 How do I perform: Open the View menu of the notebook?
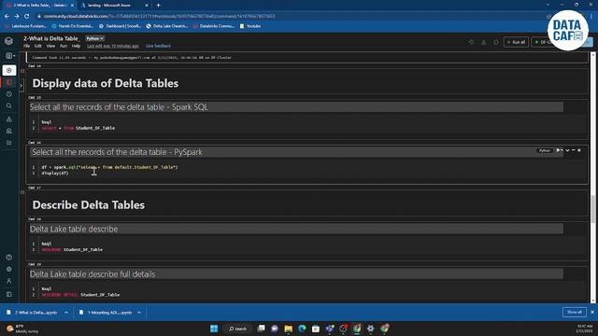50,46
